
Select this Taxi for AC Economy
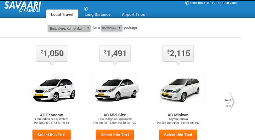pyautogui.click(x=52, y=135)
